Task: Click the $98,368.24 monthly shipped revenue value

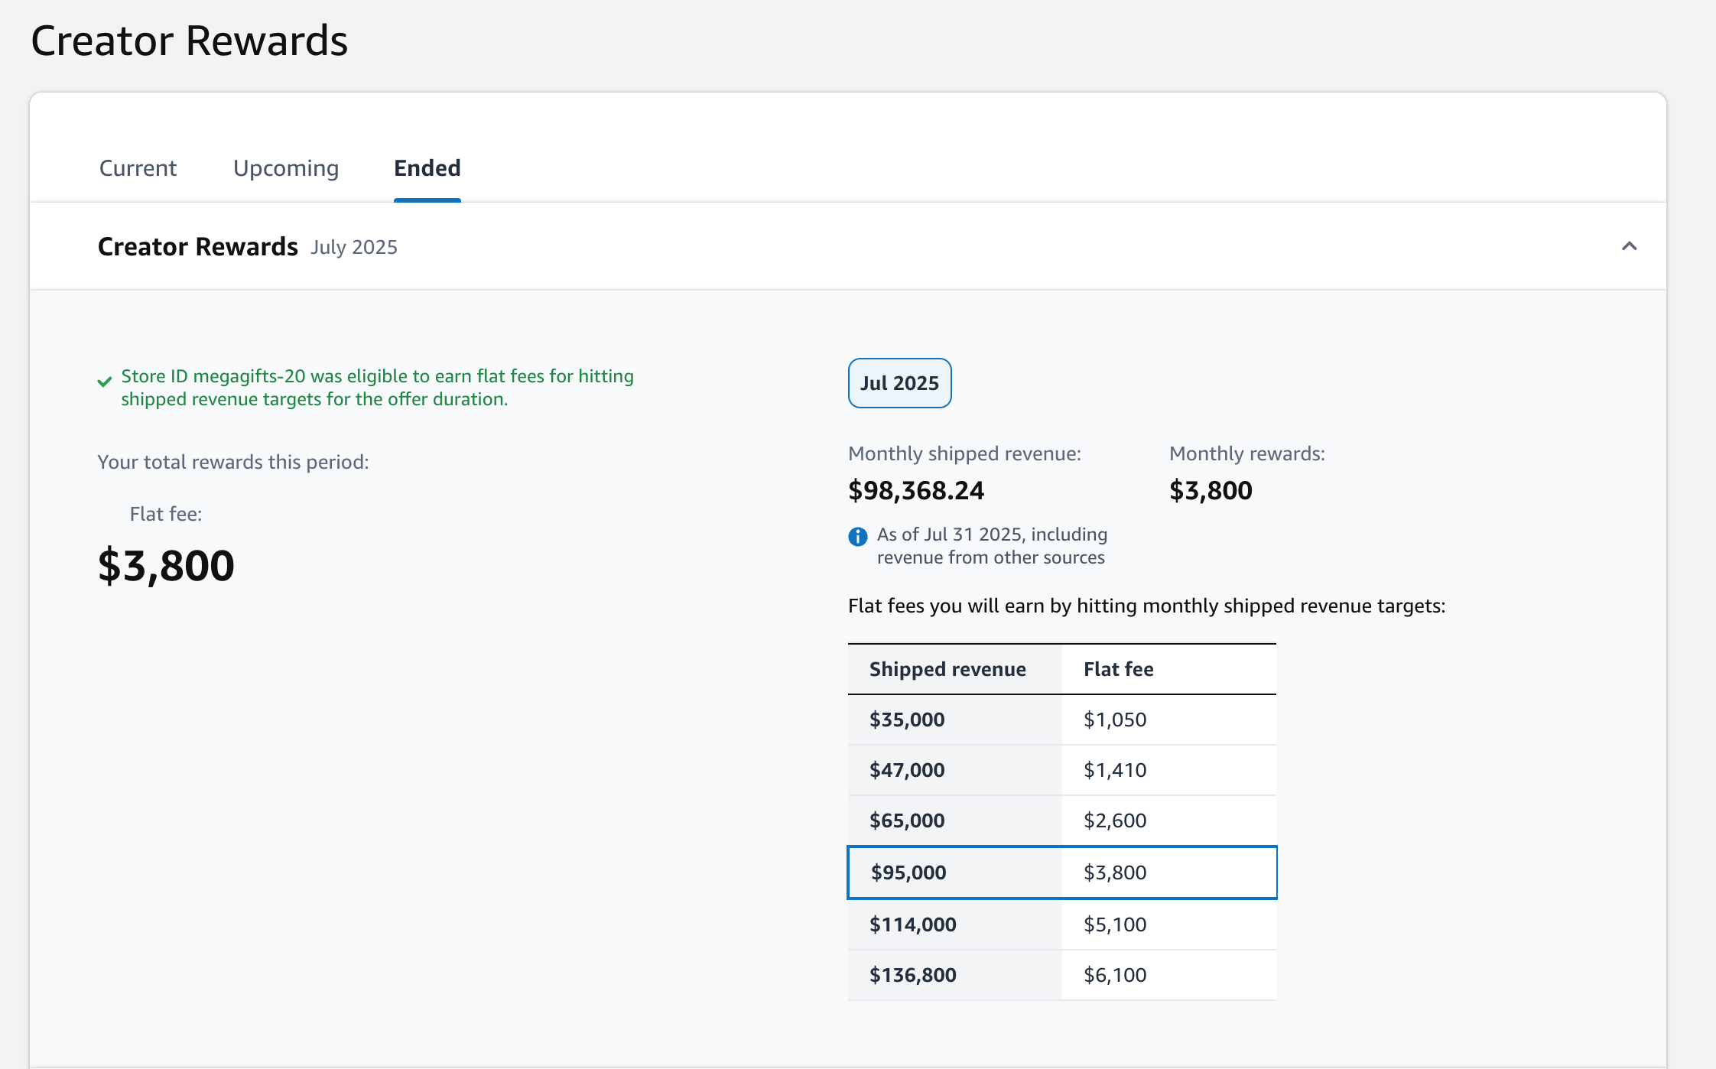Action: point(916,490)
